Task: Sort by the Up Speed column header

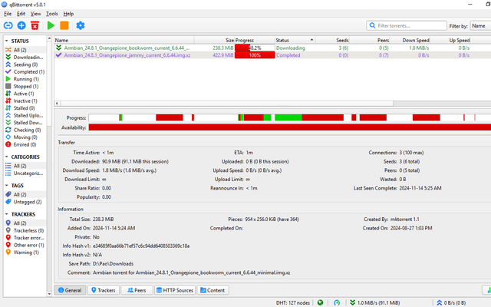Action: (450, 40)
